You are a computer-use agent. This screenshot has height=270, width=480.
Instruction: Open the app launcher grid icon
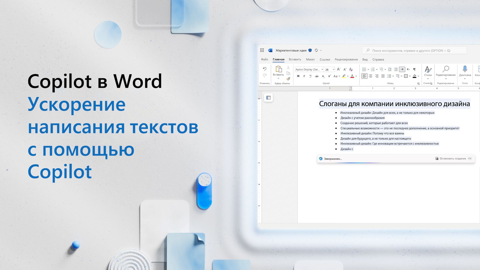point(262,50)
